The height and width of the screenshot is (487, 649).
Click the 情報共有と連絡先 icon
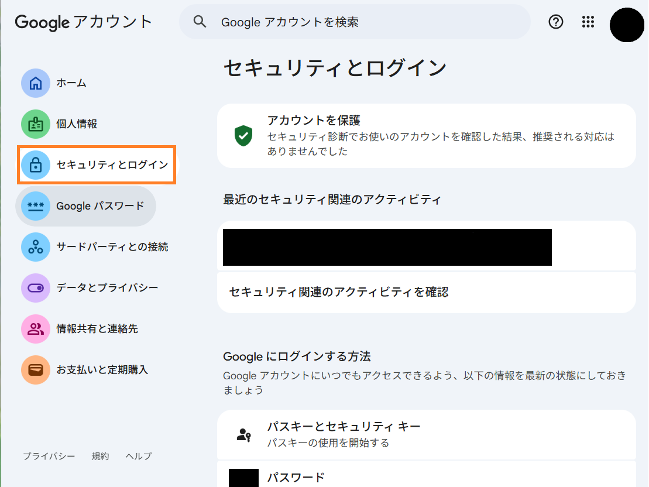(35, 328)
